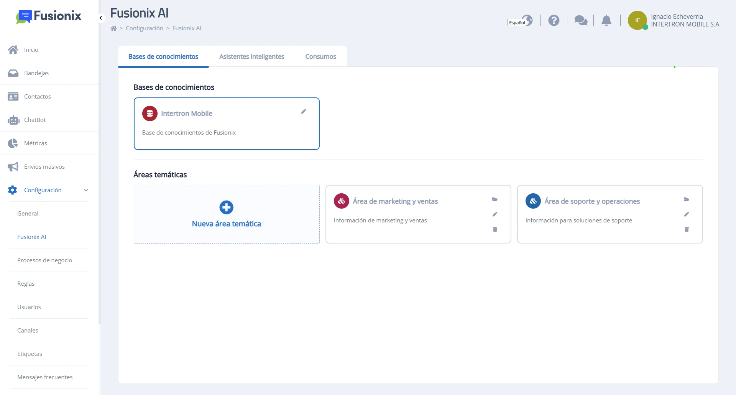
Task: Switch to the Consumos tab
Action: point(321,56)
